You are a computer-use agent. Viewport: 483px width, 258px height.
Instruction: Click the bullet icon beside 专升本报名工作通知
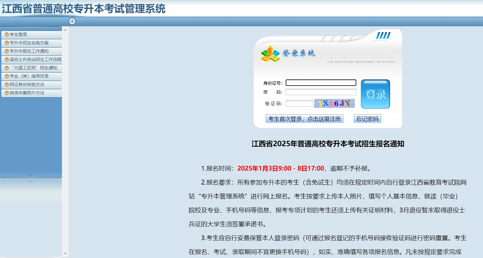tap(7, 51)
